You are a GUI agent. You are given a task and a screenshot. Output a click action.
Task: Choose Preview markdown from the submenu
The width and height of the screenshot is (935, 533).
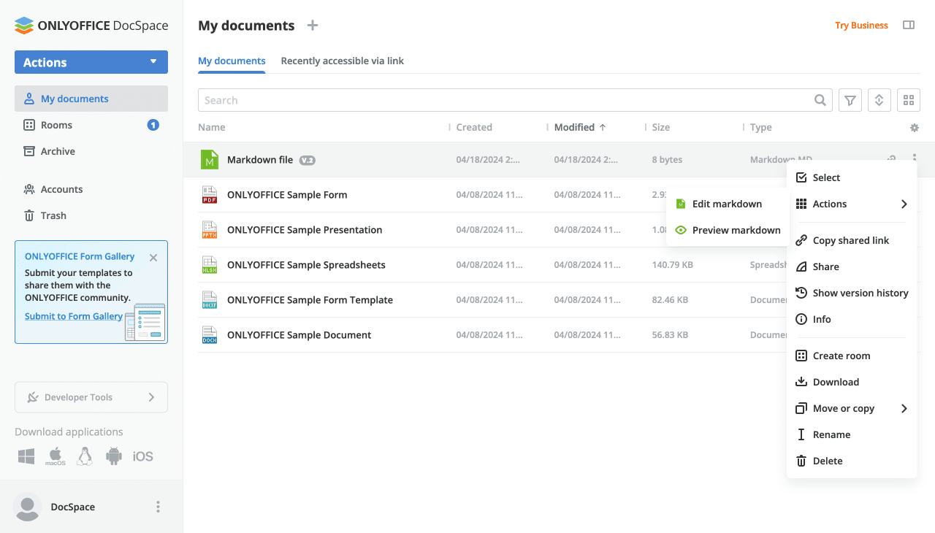point(728,230)
